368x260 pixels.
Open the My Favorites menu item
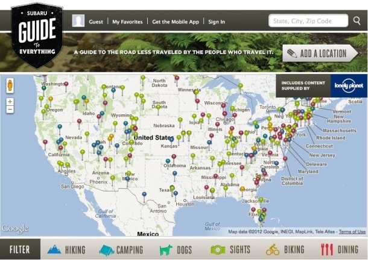tap(127, 22)
